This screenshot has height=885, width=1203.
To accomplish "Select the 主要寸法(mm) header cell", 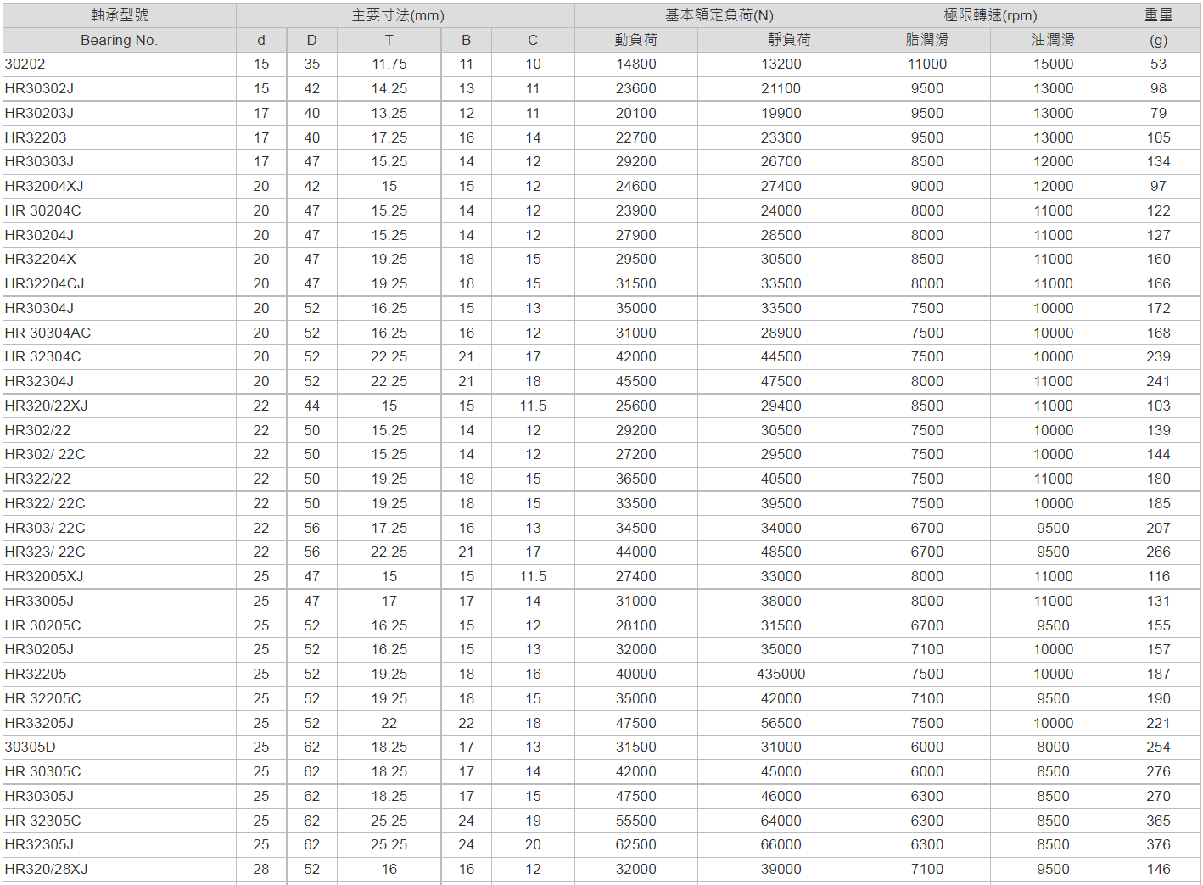I will [x=398, y=15].
